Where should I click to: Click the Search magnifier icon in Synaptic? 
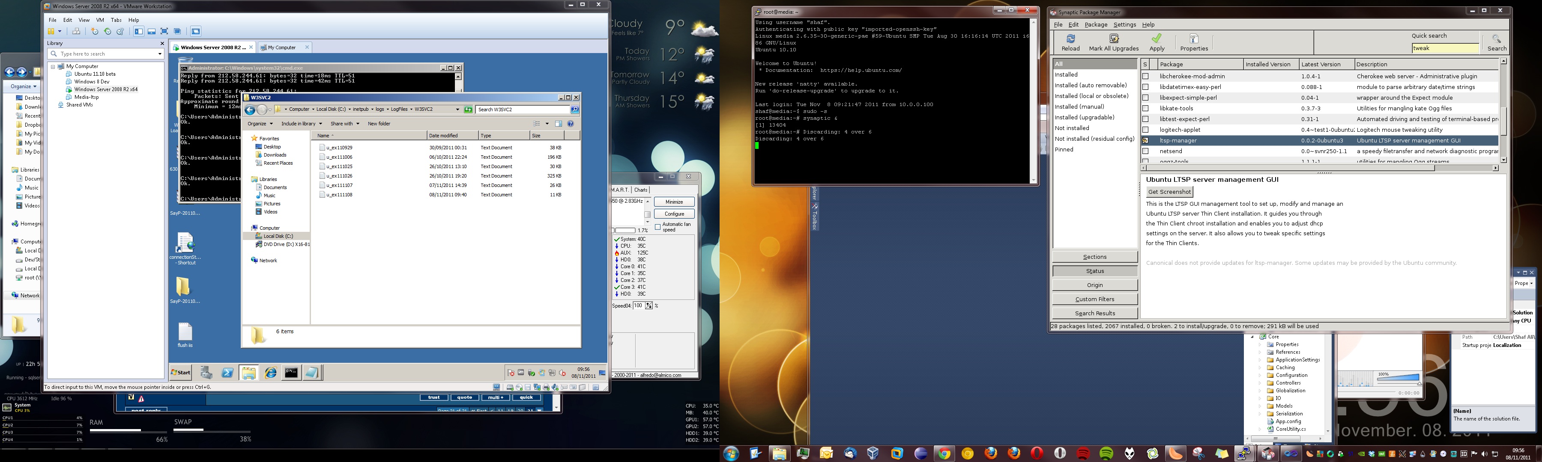tap(1497, 39)
